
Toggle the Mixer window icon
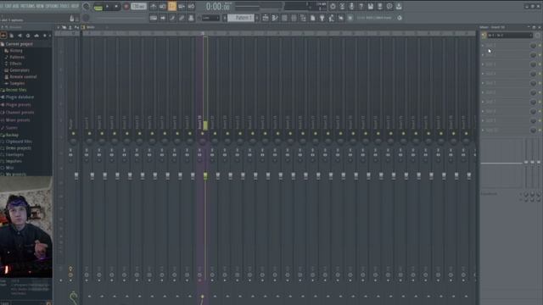coord(294,18)
